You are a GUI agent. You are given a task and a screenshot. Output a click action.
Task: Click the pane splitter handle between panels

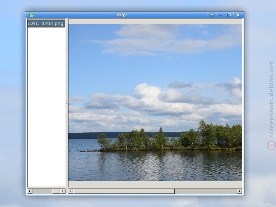pyautogui.click(x=67, y=107)
